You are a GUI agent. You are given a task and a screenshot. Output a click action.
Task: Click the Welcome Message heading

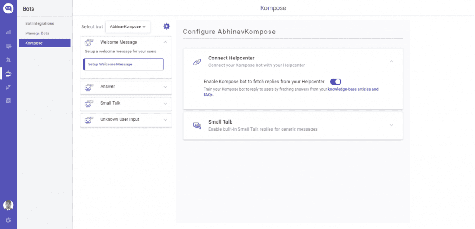pos(118,42)
